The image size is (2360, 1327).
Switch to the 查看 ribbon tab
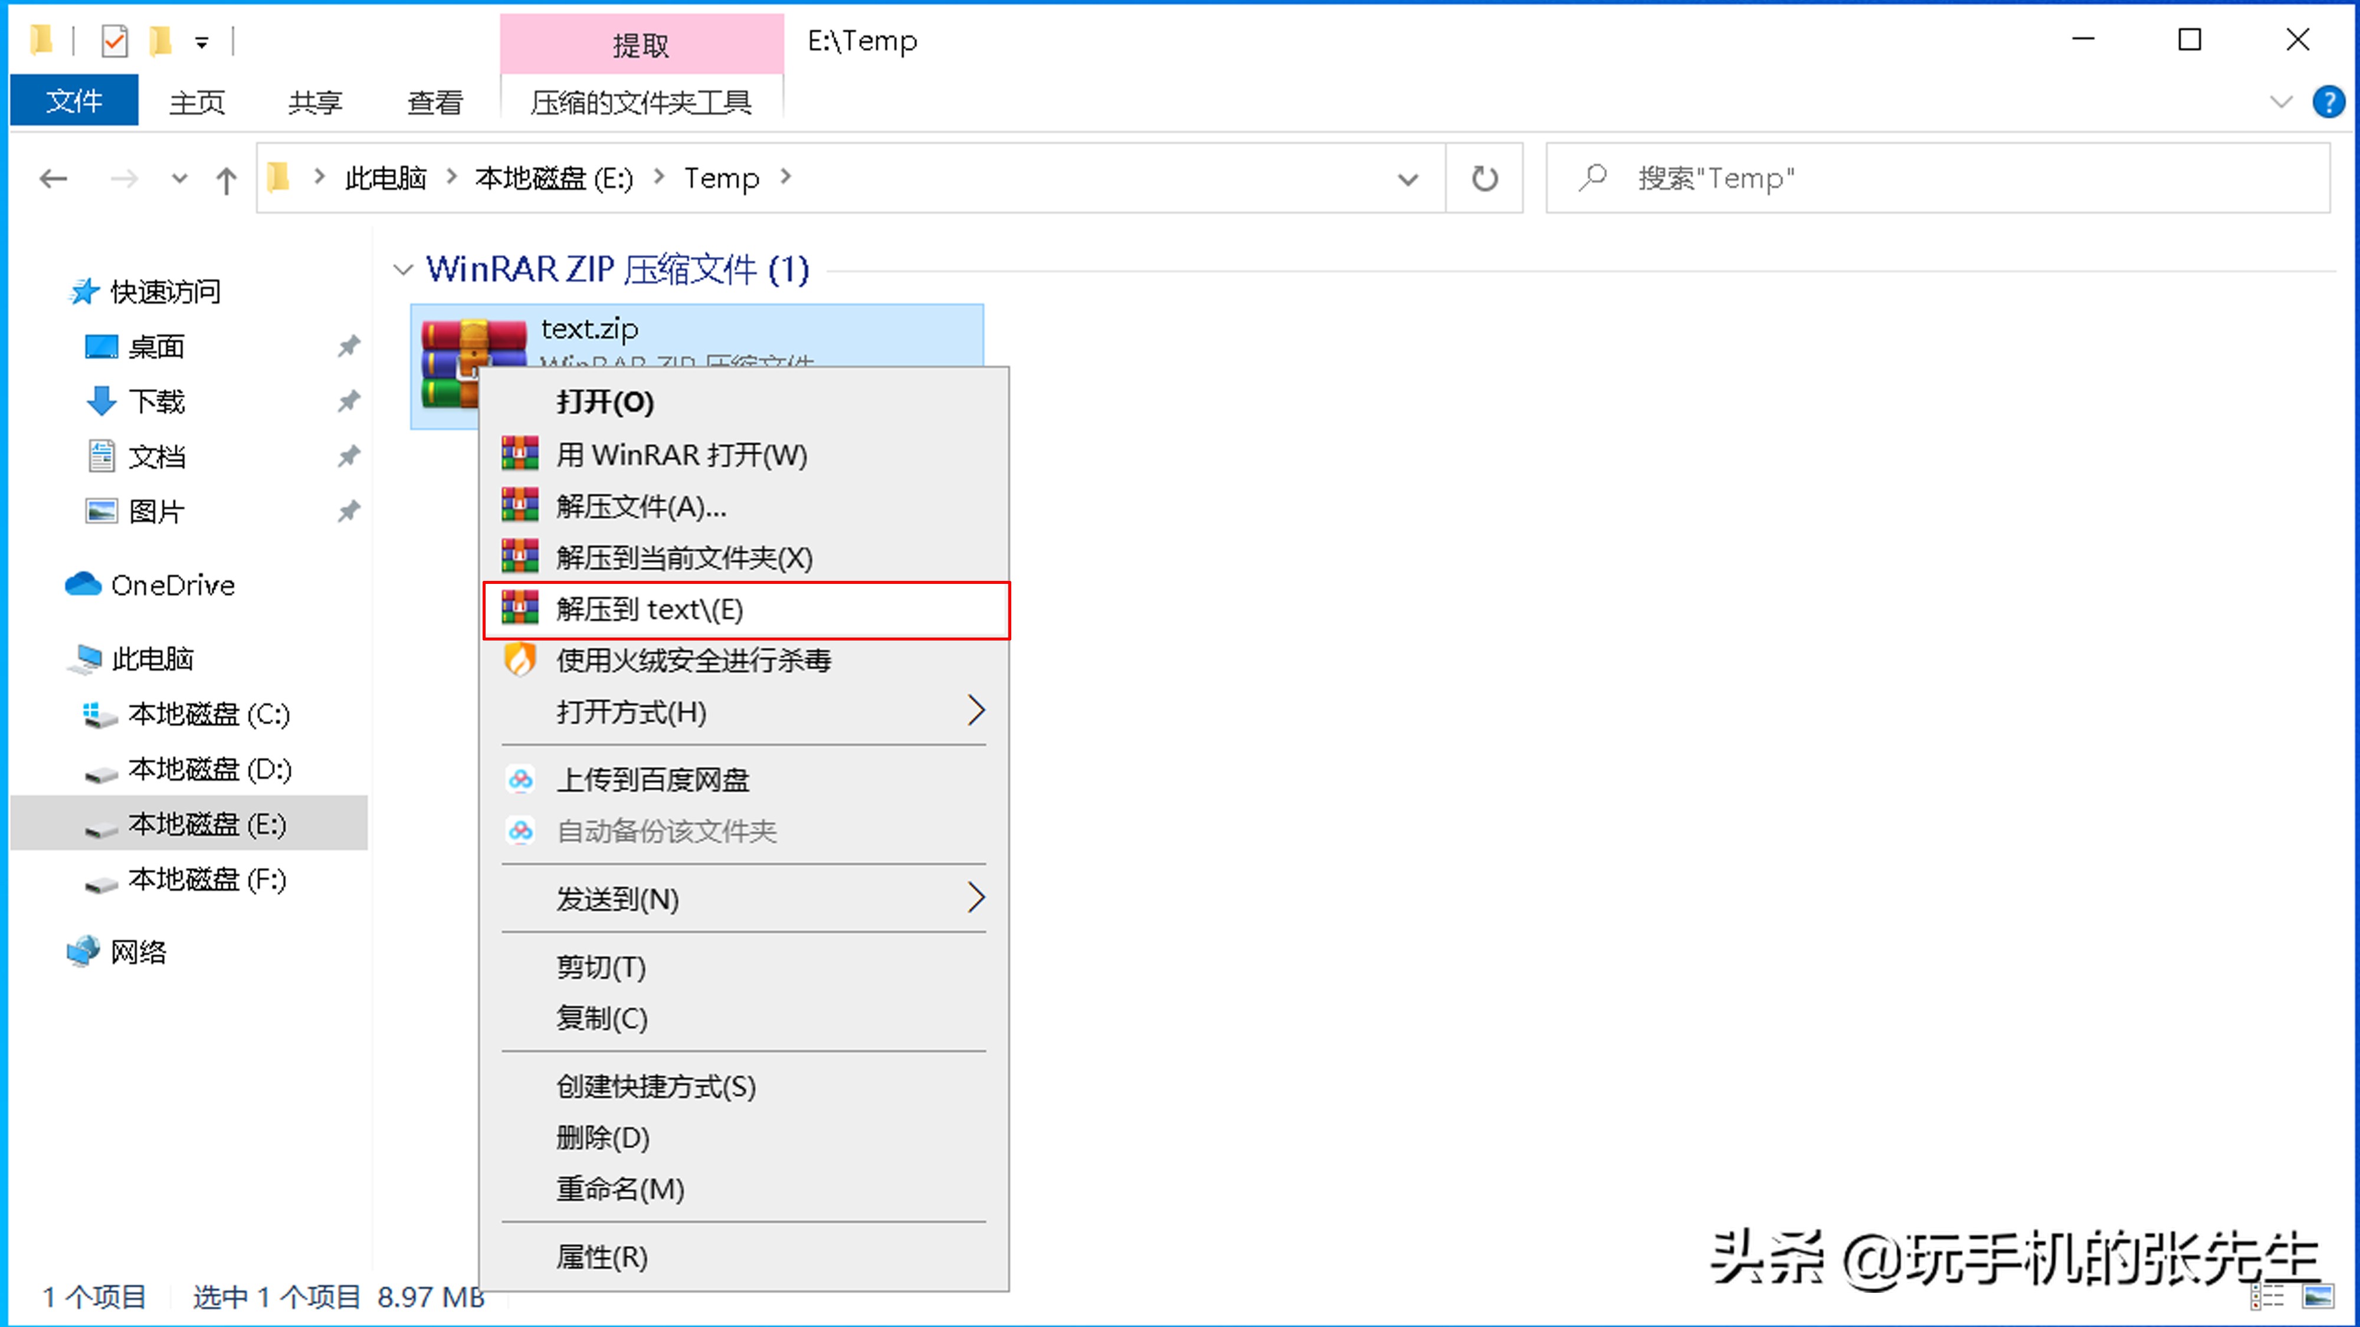(434, 101)
